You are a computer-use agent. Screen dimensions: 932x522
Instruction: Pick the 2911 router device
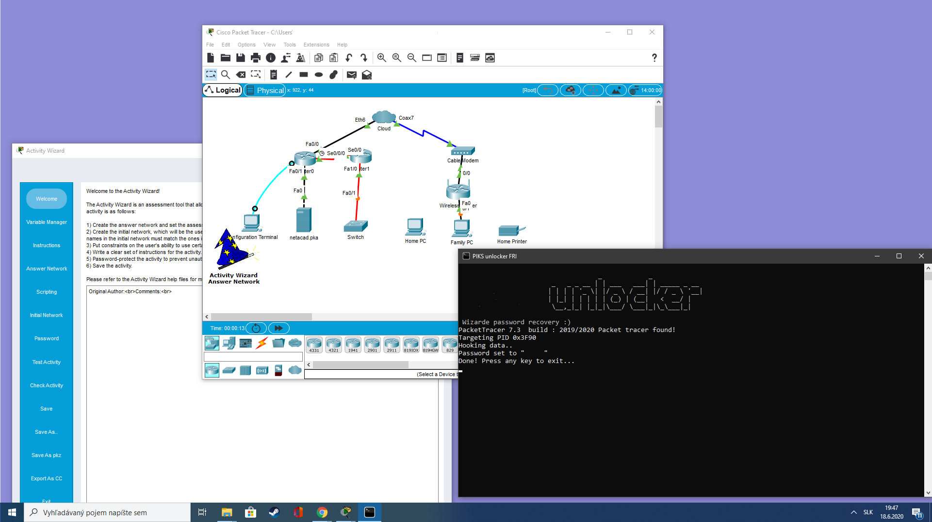[392, 345]
